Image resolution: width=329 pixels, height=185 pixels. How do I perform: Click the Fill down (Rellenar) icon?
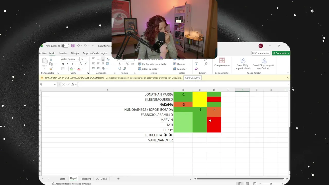tap(196, 64)
